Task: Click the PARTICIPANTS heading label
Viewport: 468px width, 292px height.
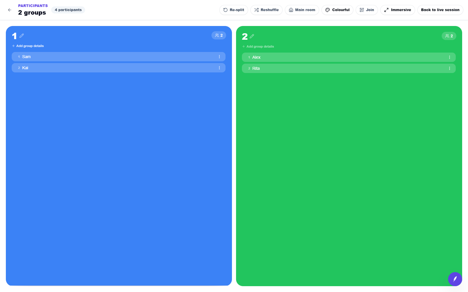Action: tap(33, 6)
